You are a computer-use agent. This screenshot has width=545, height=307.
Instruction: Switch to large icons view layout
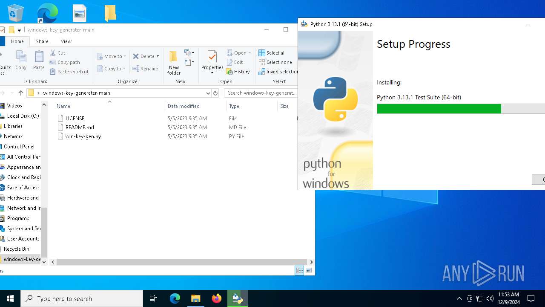pos(309,270)
